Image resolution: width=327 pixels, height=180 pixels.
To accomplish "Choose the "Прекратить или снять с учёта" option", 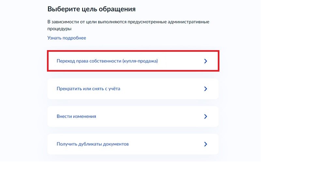I will (x=133, y=89).
